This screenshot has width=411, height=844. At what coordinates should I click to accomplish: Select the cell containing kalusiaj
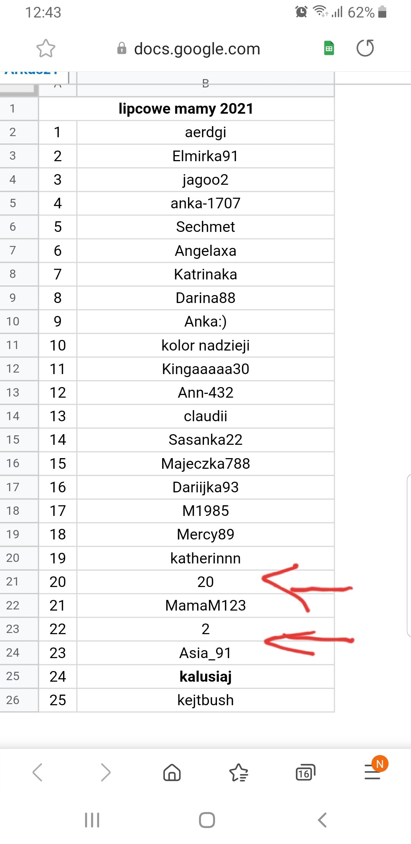205,676
